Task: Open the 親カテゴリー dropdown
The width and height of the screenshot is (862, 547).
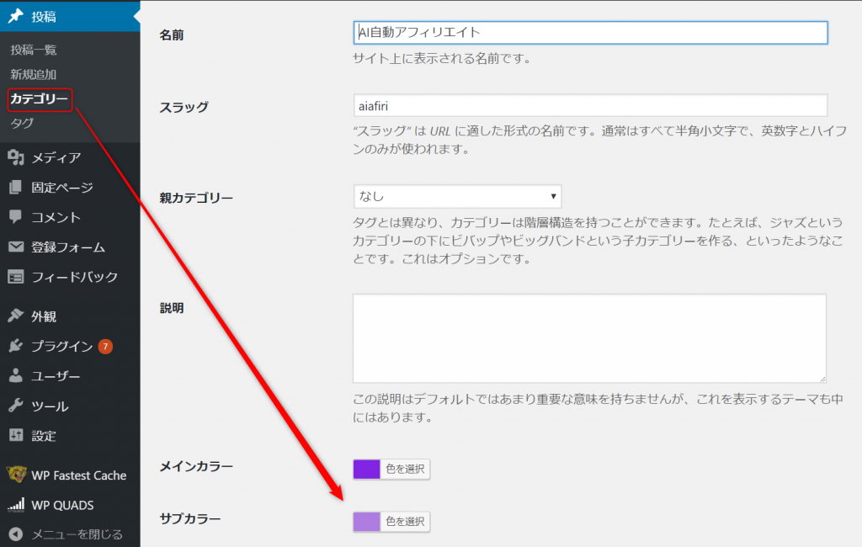Action: click(457, 196)
